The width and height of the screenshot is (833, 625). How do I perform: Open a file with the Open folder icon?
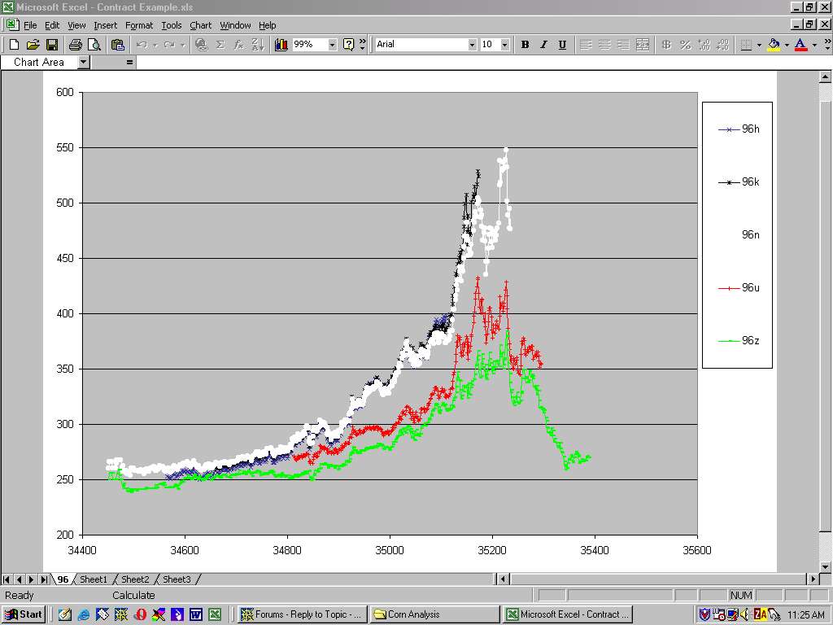(x=33, y=45)
